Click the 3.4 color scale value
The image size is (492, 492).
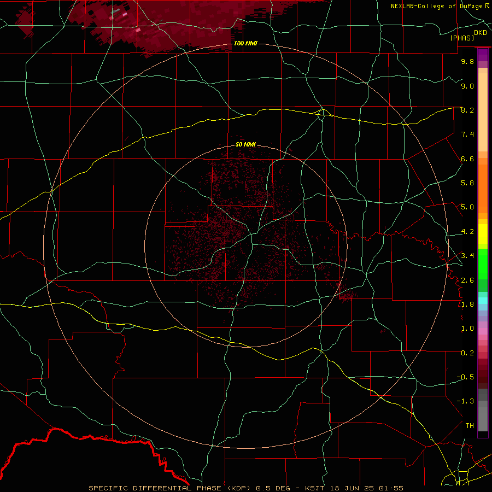pyautogui.click(x=467, y=256)
